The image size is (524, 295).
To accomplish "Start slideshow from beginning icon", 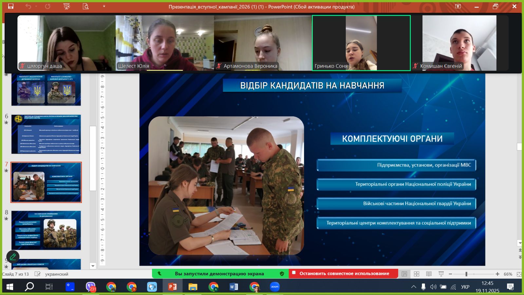I will coord(67,6).
